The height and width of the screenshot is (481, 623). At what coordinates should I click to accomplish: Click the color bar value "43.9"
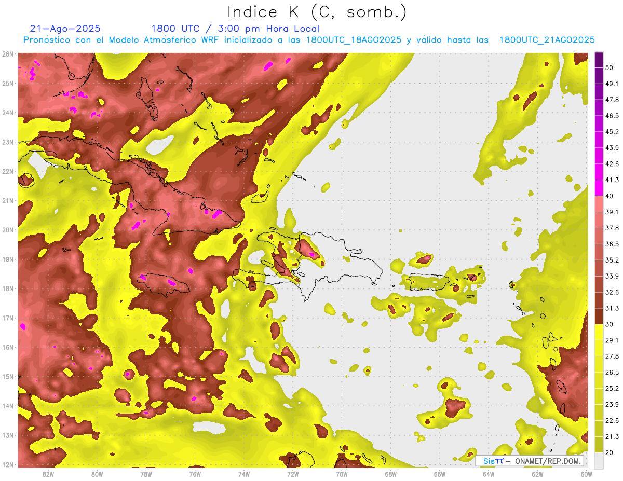click(613, 148)
